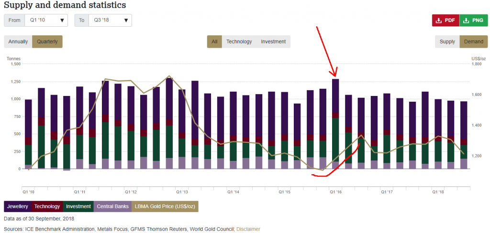This screenshot has width=490, height=233.
Task: Select the All category tab
Action: tap(214, 42)
